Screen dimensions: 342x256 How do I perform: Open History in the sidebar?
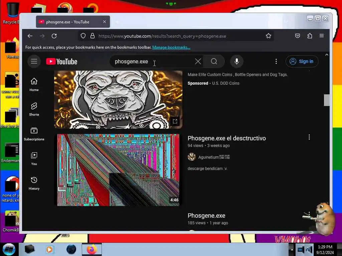click(x=34, y=184)
